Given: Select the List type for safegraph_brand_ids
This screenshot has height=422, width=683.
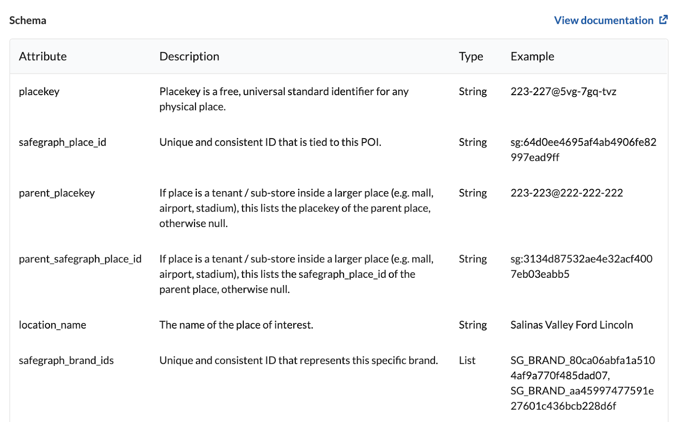Looking at the screenshot, I should [467, 361].
